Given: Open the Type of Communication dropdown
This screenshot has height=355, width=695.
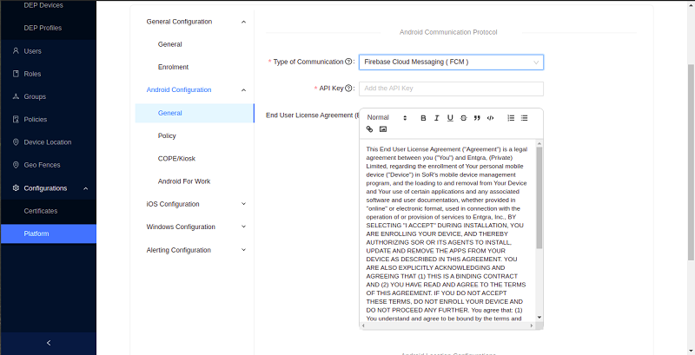Looking at the screenshot, I should click(451, 62).
